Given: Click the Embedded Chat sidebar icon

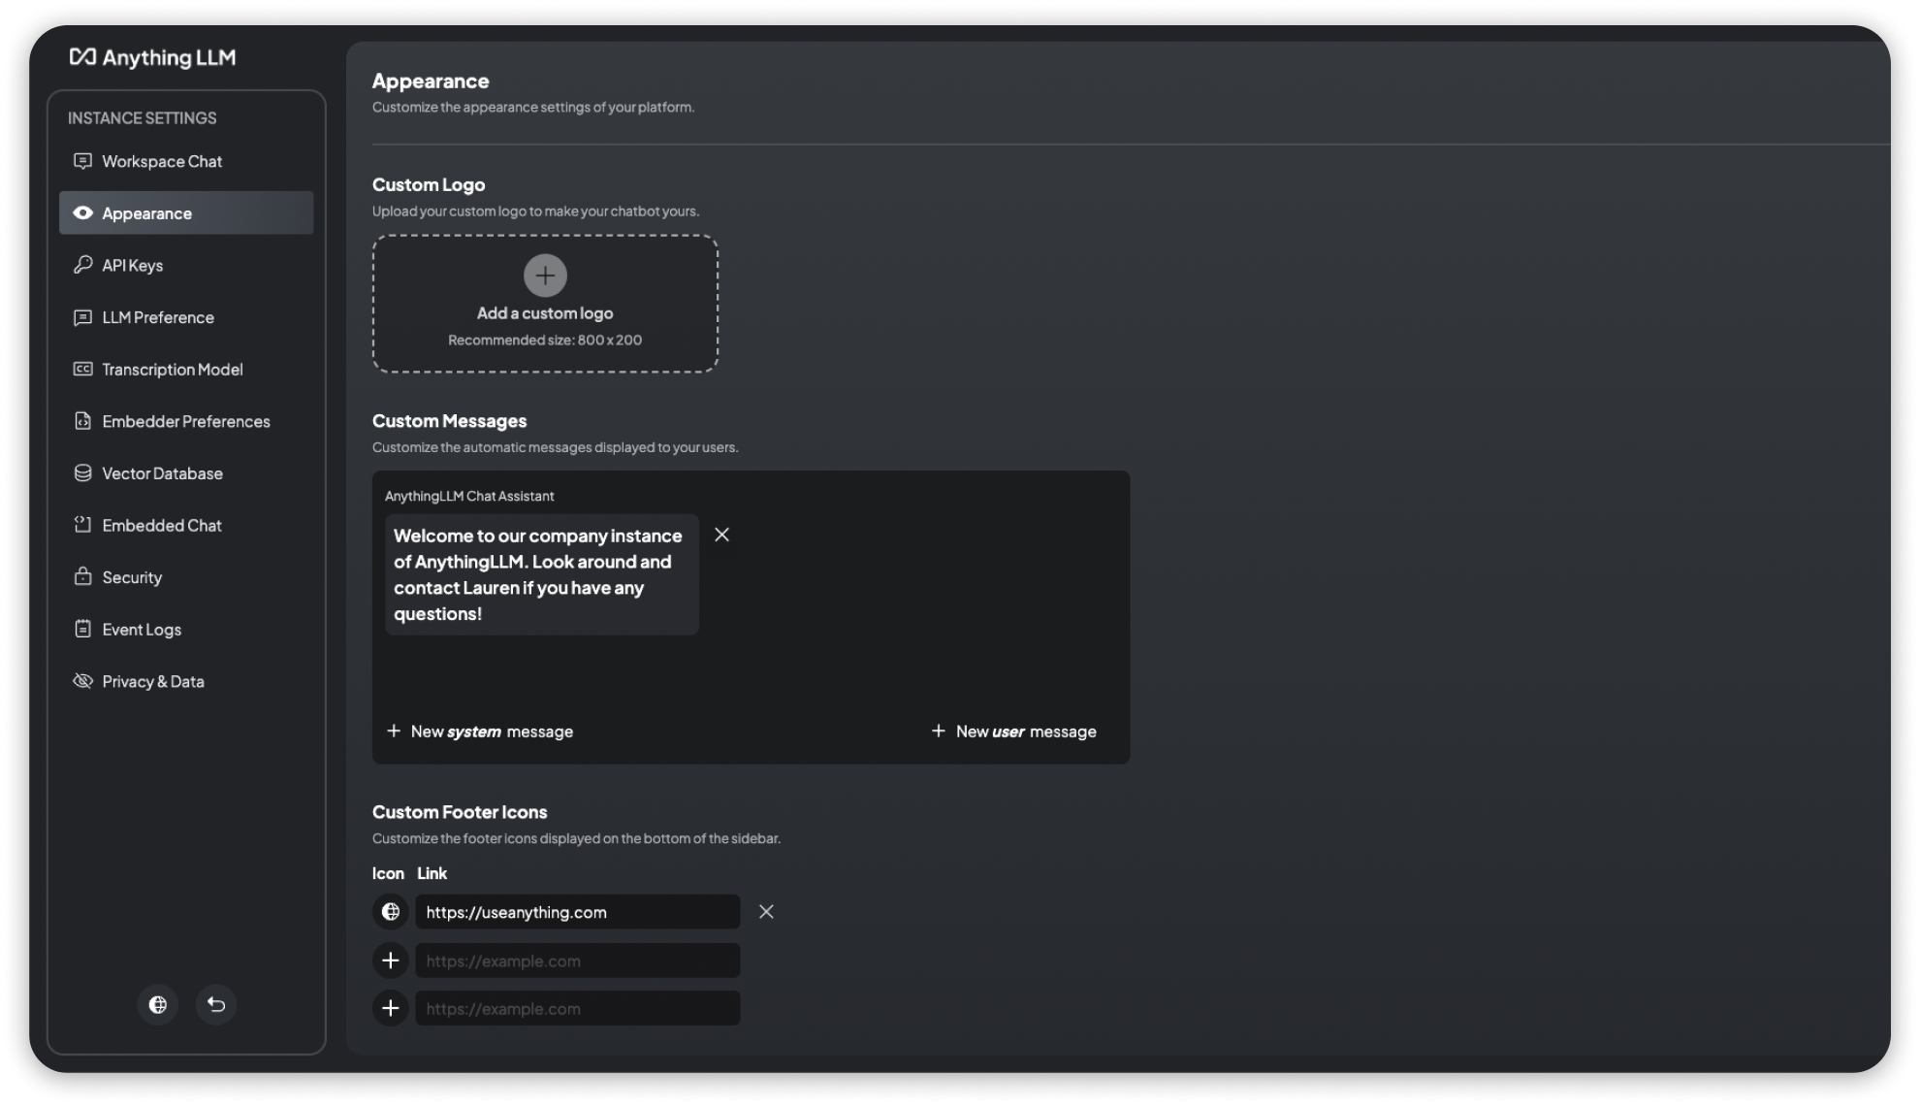Looking at the screenshot, I should click(x=83, y=525).
